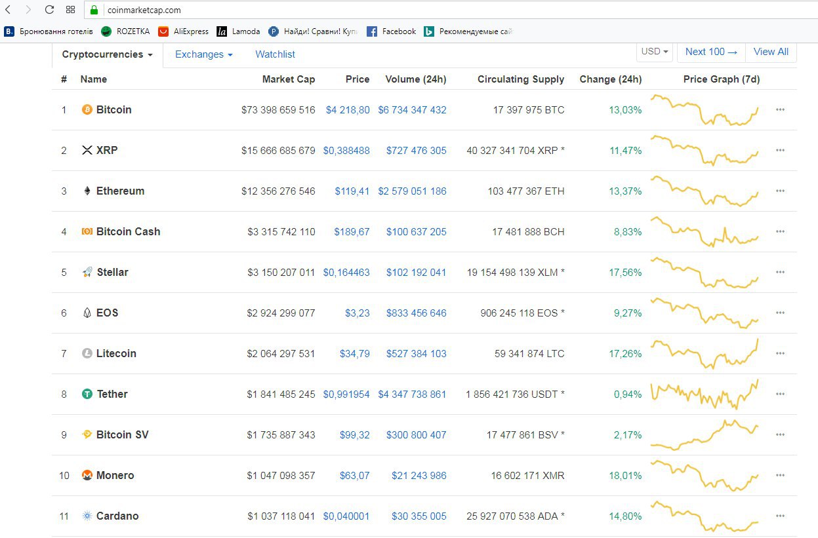Image resolution: width=818 pixels, height=538 pixels.
Task: Click XRP market cap $15 666 685 679
Action: (x=278, y=150)
